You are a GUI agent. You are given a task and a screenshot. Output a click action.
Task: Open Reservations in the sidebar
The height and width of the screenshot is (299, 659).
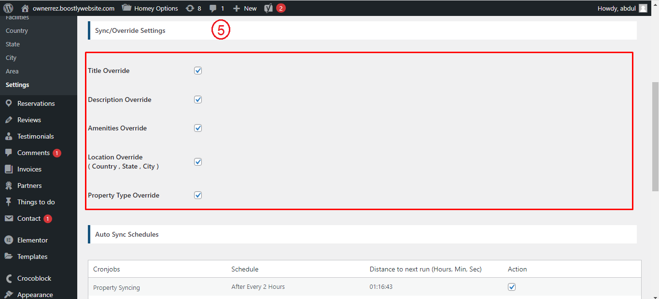tap(36, 103)
